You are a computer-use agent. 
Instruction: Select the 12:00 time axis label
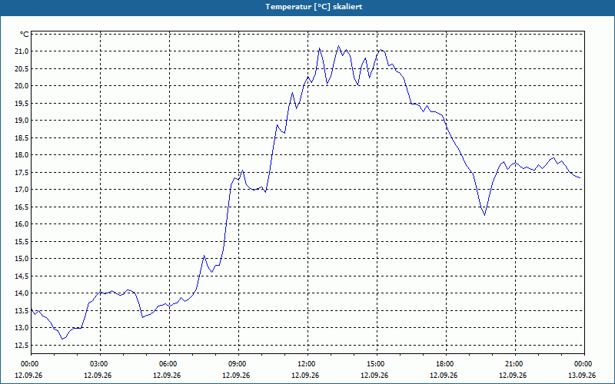click(x=305, y=364)
